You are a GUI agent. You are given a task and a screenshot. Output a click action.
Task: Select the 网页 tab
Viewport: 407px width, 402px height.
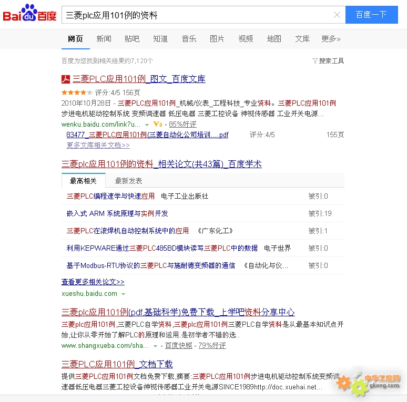coord(76,39)
